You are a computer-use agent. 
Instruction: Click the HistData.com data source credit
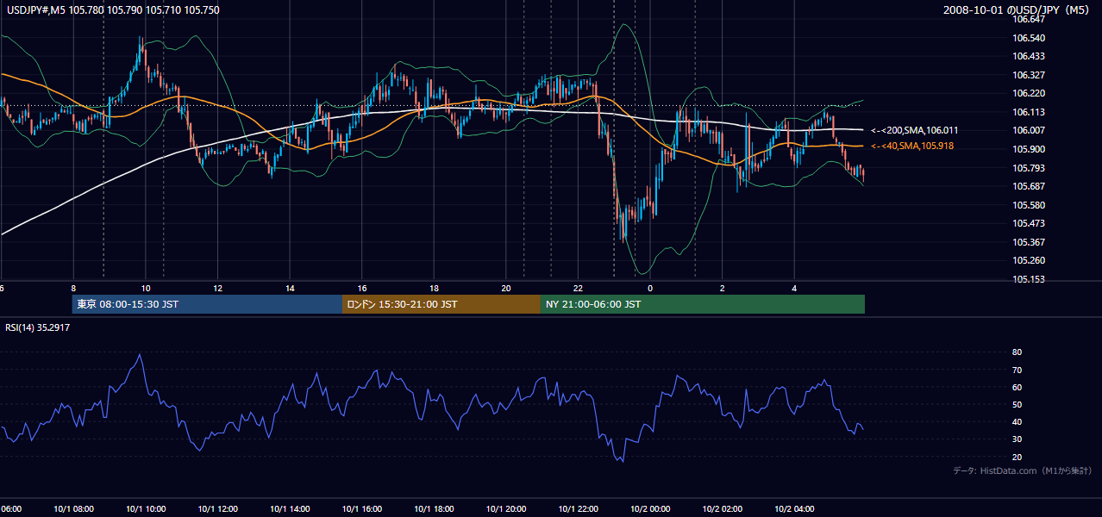click(x=1023, y=470)
